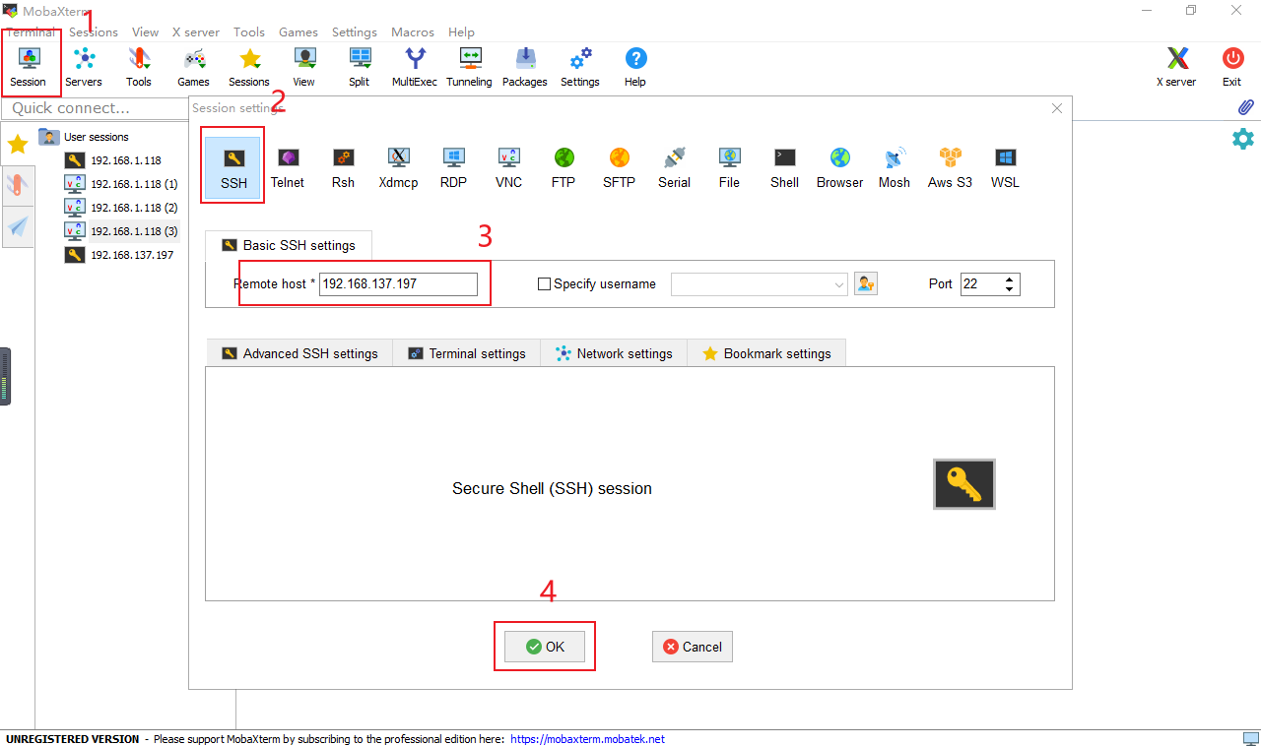The width and height of the screenshot is (1261, 746).
Task: Visit the mobaxterm.mobatek.net link
Action: coord(587,739)
